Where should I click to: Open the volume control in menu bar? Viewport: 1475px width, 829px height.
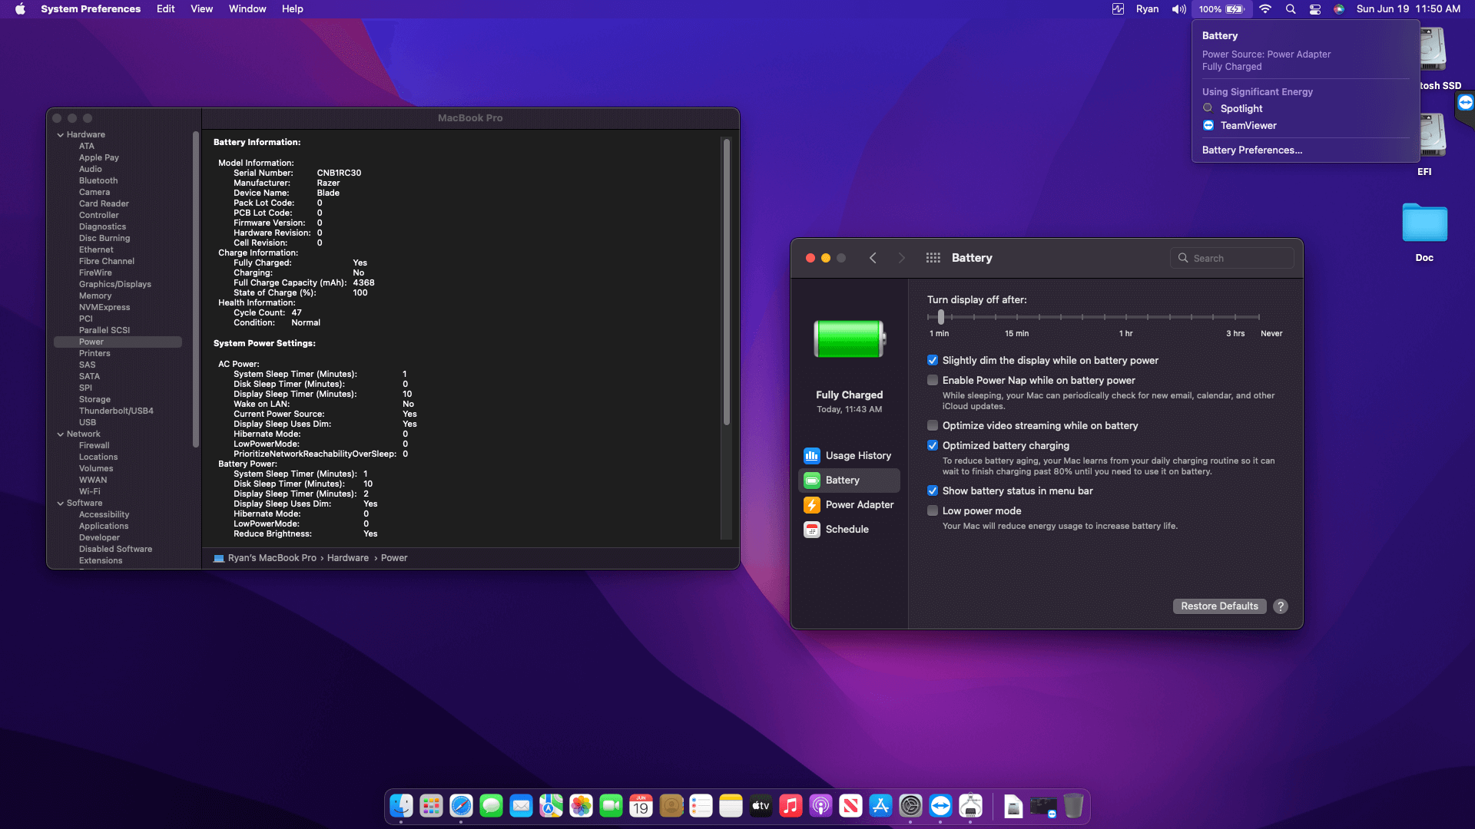pos(1178,9)
